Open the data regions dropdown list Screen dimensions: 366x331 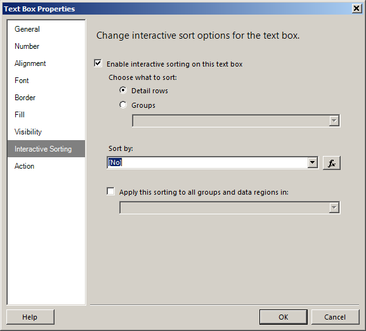coord(230,207)
